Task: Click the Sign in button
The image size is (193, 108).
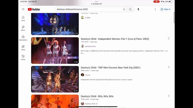Action: click(x=166, y=9)
